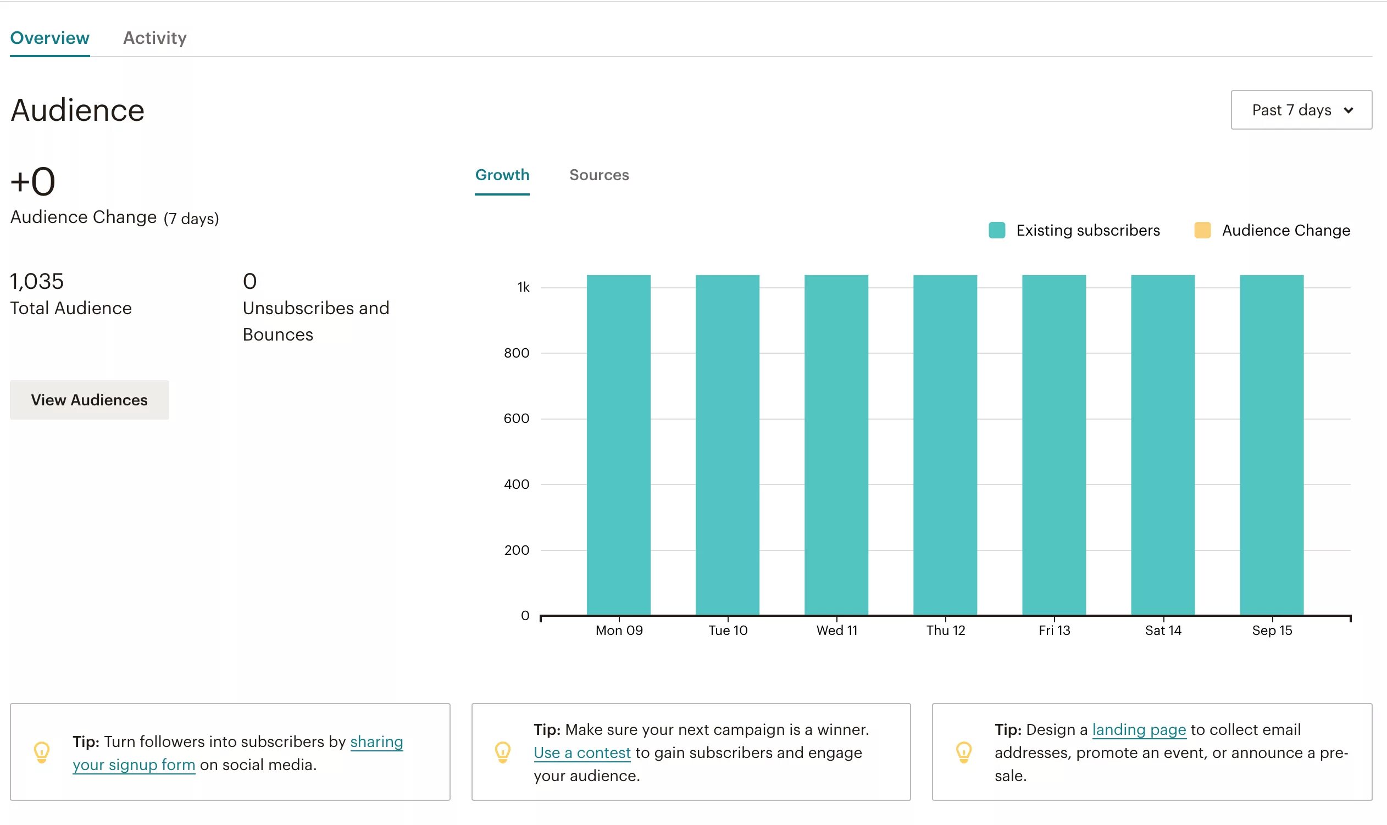
Task: Click the teal Existing subscribers swatch
Action: pyautogui.click(x=997, y=230)
